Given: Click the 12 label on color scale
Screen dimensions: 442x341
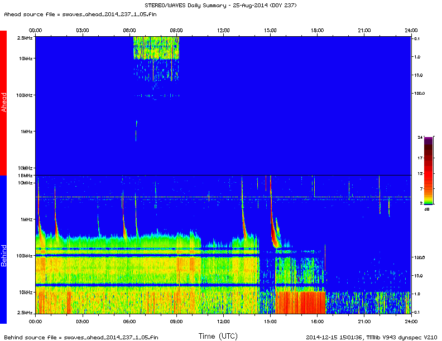Looking at the screenshot, I should (x=420, y=174).
